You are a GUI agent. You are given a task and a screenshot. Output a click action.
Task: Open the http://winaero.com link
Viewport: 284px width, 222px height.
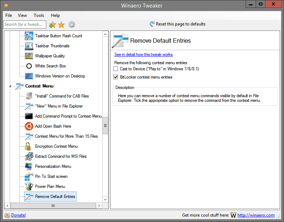pos(256,215)
